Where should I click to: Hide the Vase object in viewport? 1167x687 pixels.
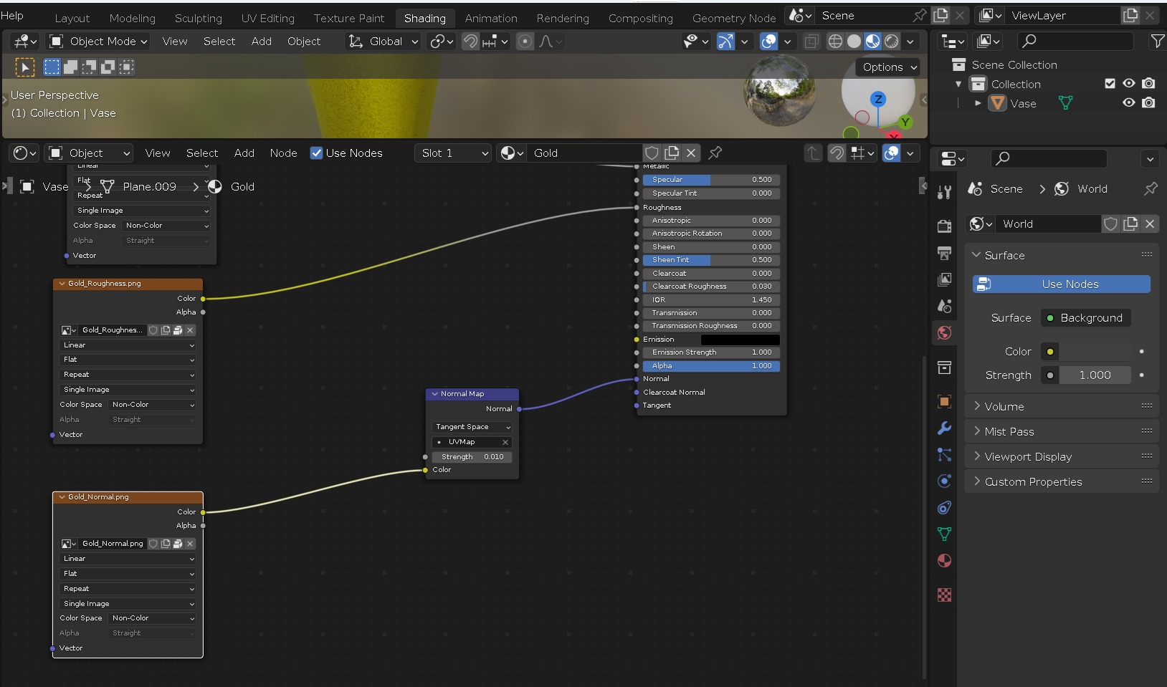(x=1128, y=103)
